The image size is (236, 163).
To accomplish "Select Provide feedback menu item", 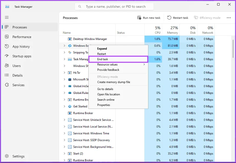I will 118,70.
